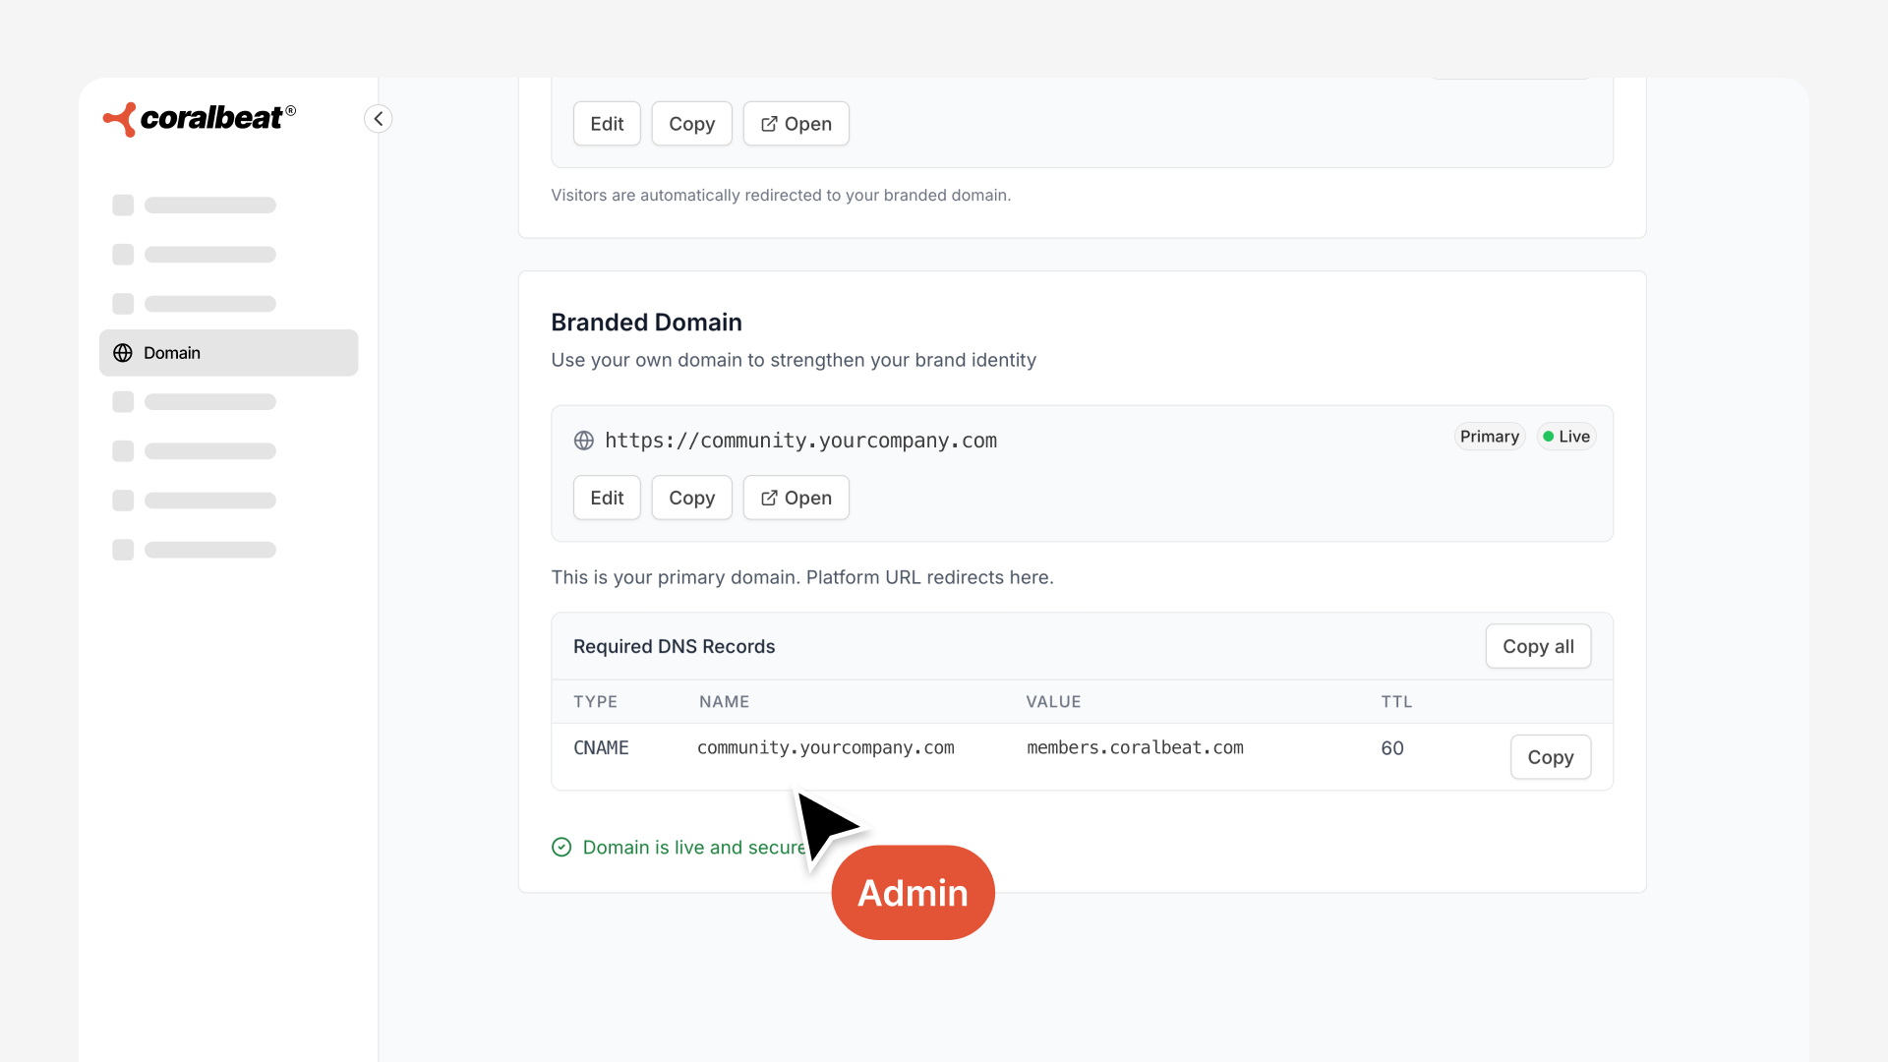Viewport: 1888px width, 1062px height.
Task: Click the green checkmark beside the secure message
Action: coord(560,847)
